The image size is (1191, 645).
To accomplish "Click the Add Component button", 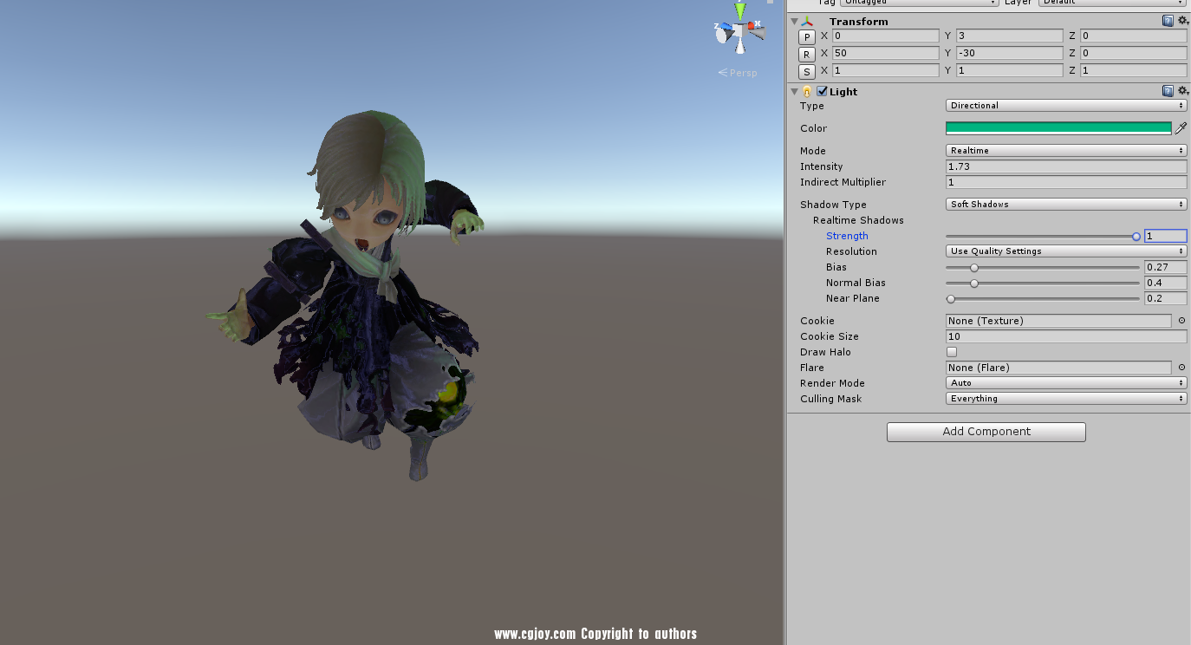I will [x=986, y=432].
